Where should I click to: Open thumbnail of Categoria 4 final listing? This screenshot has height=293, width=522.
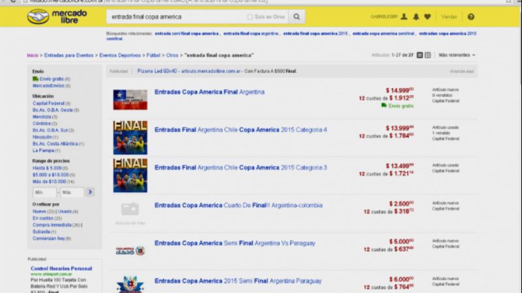130,137
